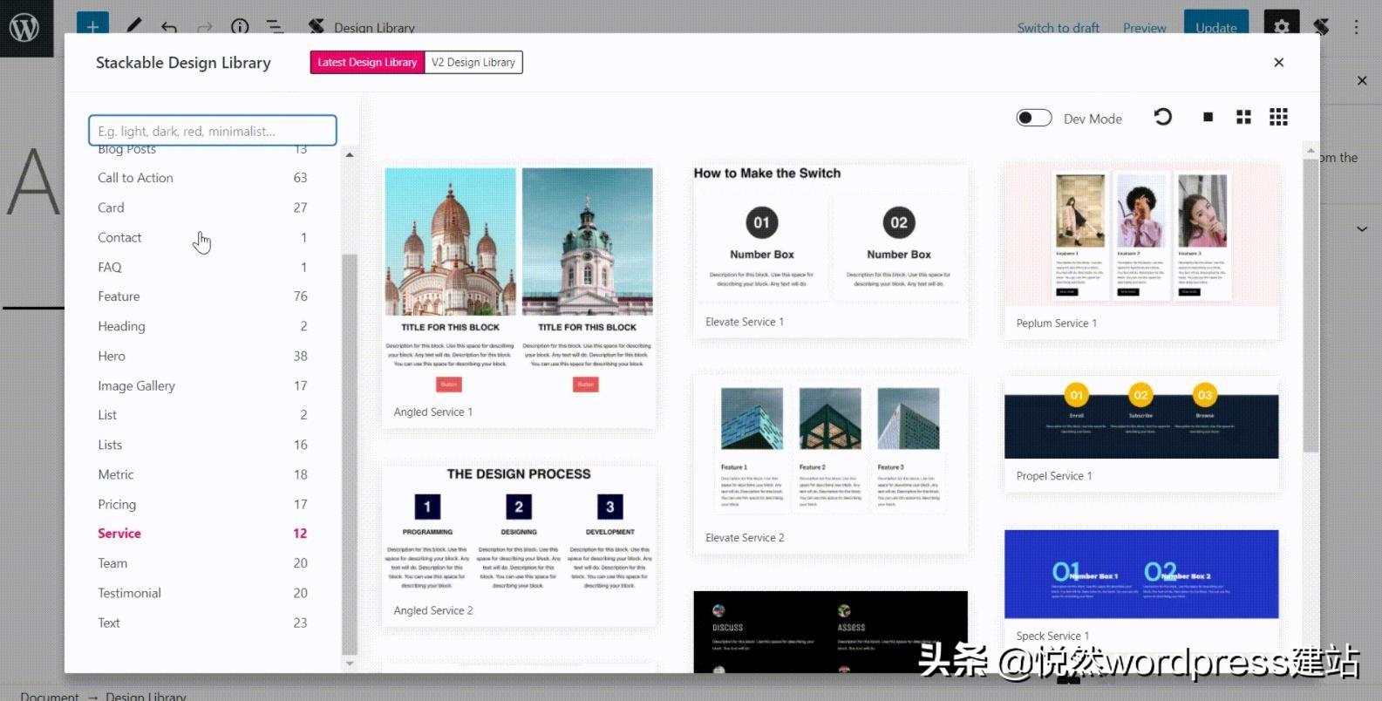
Task: Select the Team category
Action: [202, 563]
